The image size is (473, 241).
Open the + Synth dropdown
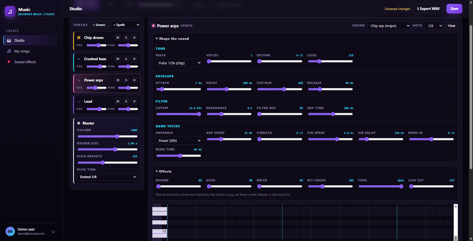pos(125,25)
